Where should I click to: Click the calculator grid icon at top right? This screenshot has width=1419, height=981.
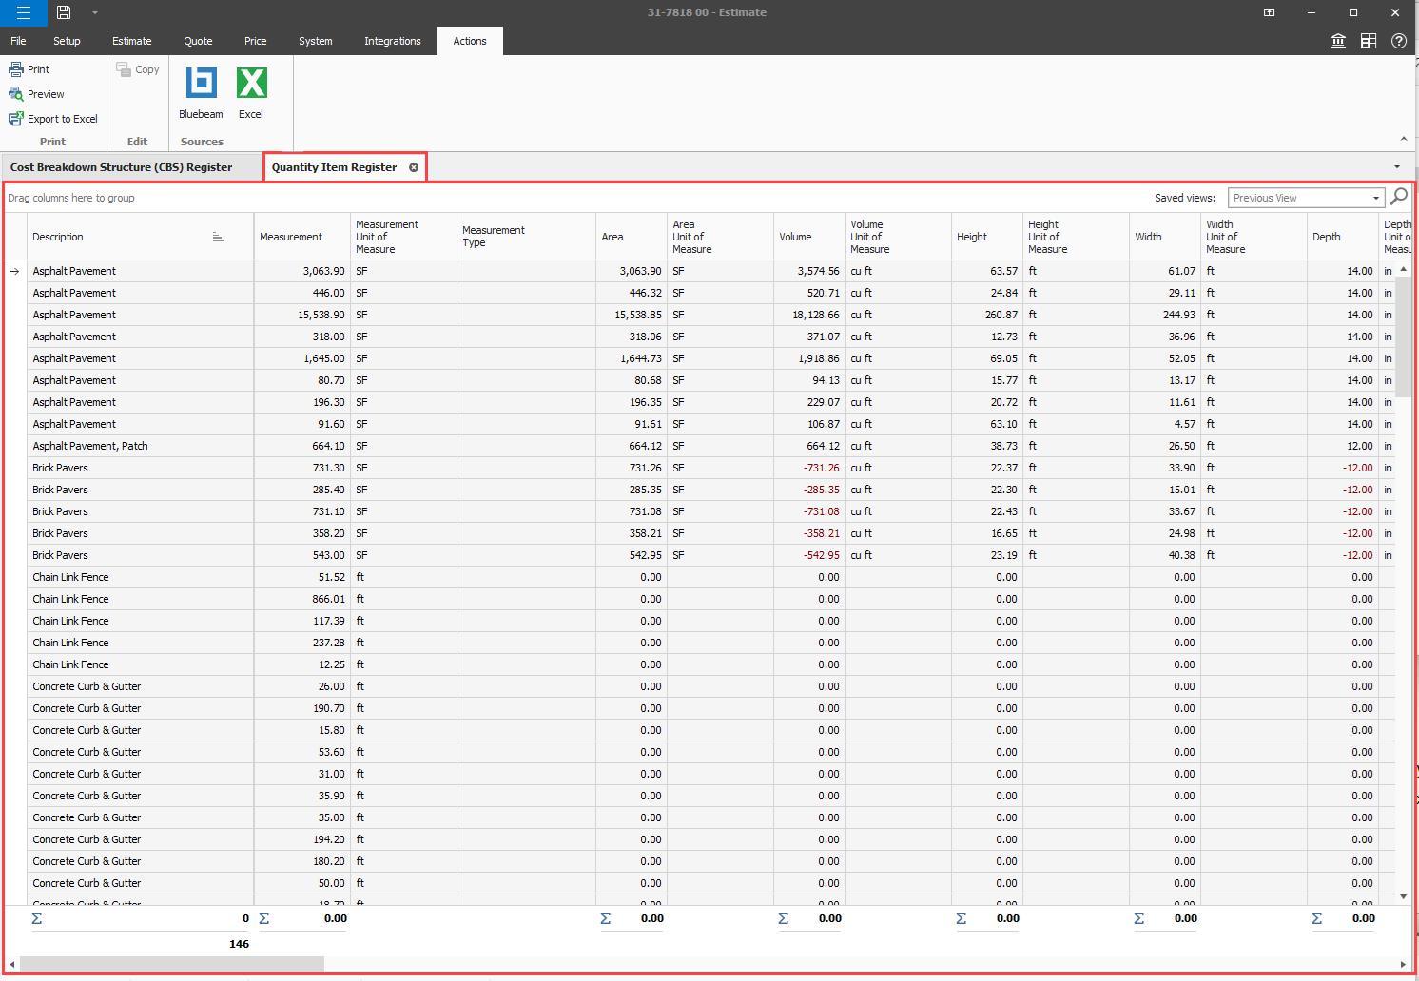coord(1368,41)
